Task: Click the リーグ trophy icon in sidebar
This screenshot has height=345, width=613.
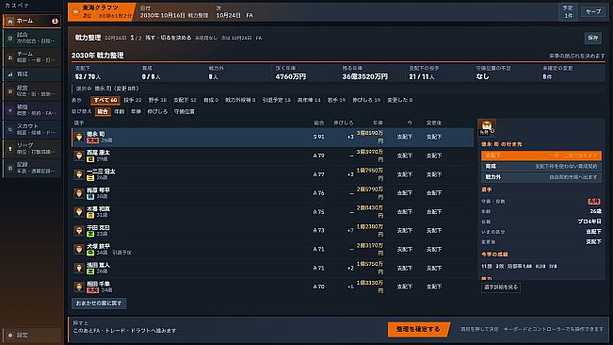Action: tap(10, 149)
